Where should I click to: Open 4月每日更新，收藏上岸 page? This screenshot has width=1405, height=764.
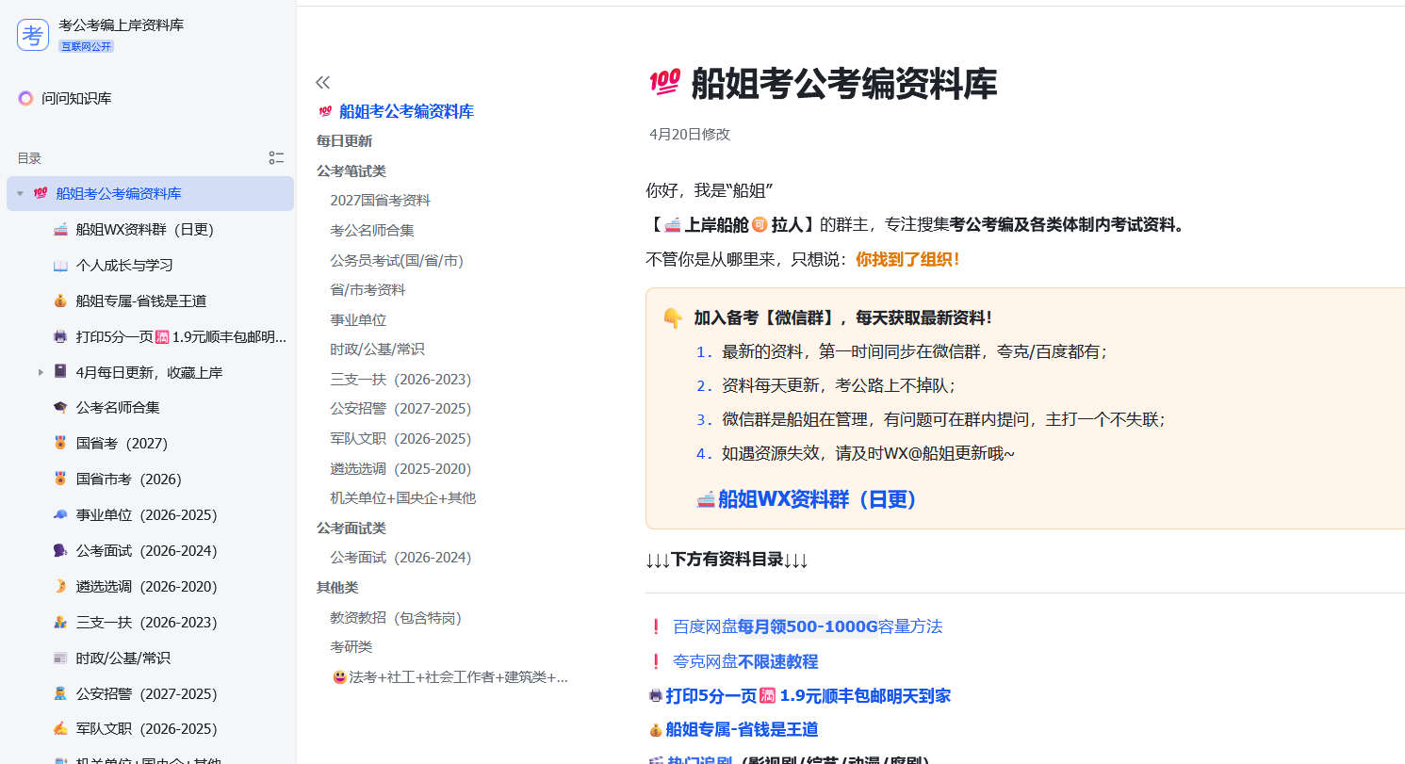pyautogui.click(x=149, y=372)
